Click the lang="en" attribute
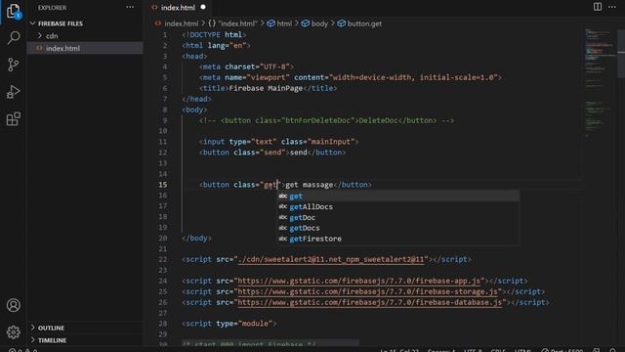The width and height of the screenshot is (625, 352). (x=227, y=46)
